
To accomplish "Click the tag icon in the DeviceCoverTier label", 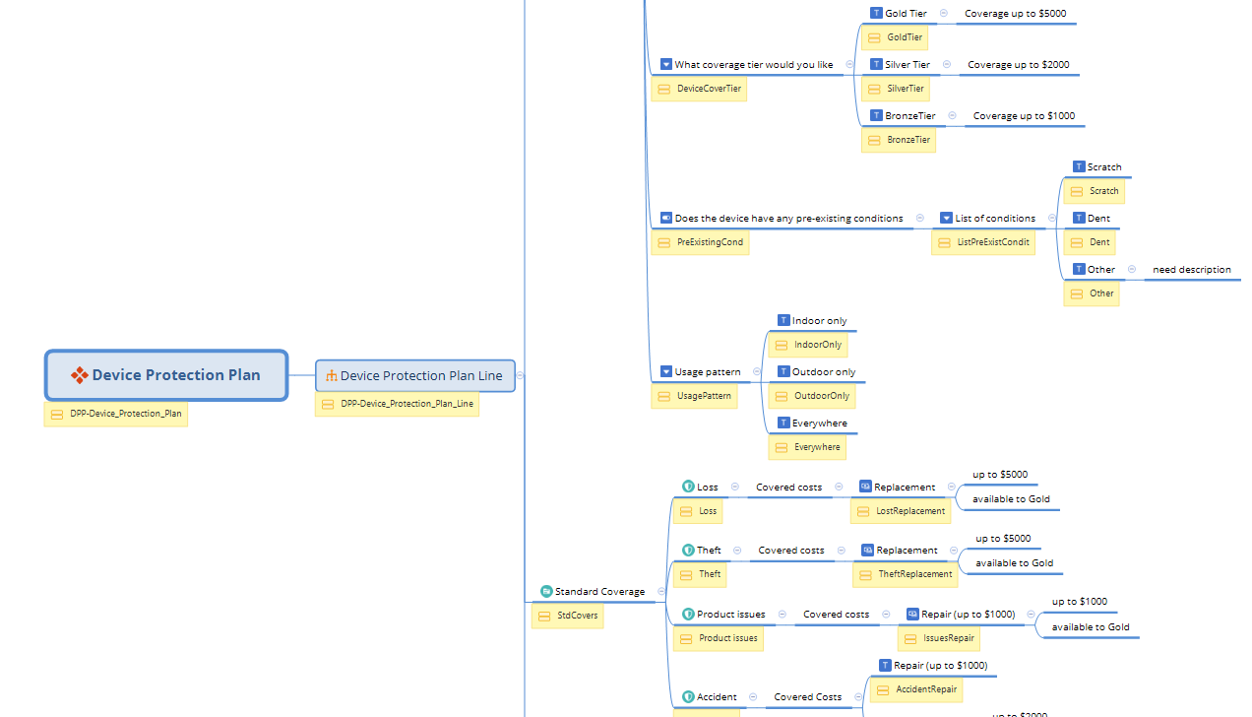I will (664, 90).
